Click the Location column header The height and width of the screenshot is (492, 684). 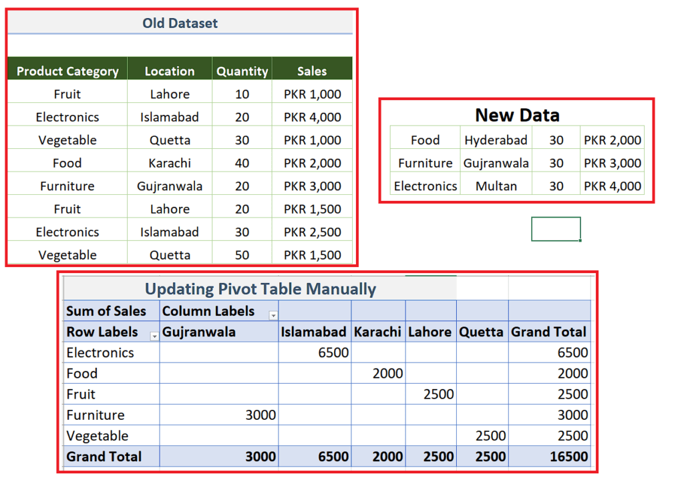169,70
